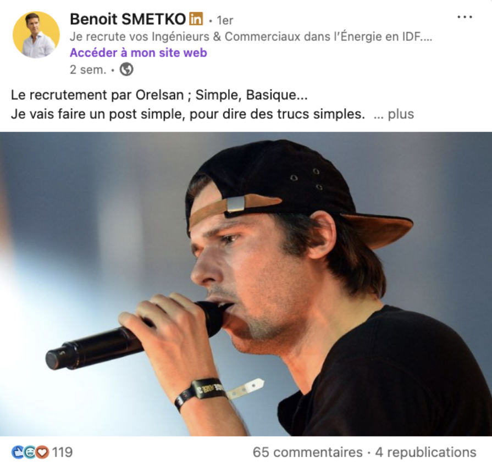View the 65 commentaires
Viewport: 492px width, 466px height.
pos(307,452)
